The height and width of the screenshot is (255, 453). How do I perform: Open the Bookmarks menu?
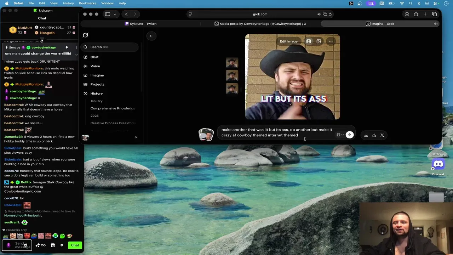point(87,3)
